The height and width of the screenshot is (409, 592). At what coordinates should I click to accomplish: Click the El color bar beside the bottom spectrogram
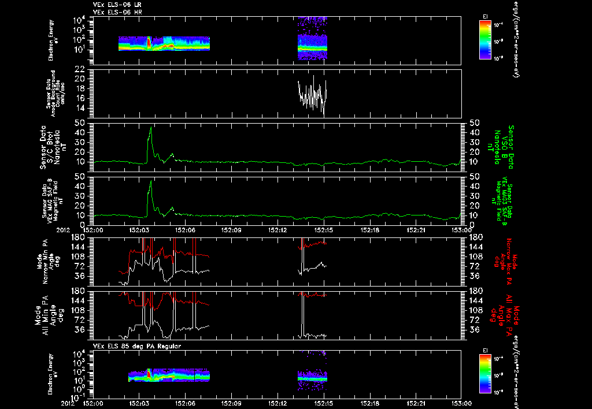click(x=485, y=374)
